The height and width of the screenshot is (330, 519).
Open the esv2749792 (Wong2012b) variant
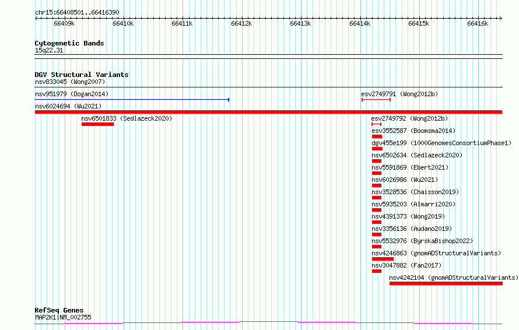pos(409,118)
